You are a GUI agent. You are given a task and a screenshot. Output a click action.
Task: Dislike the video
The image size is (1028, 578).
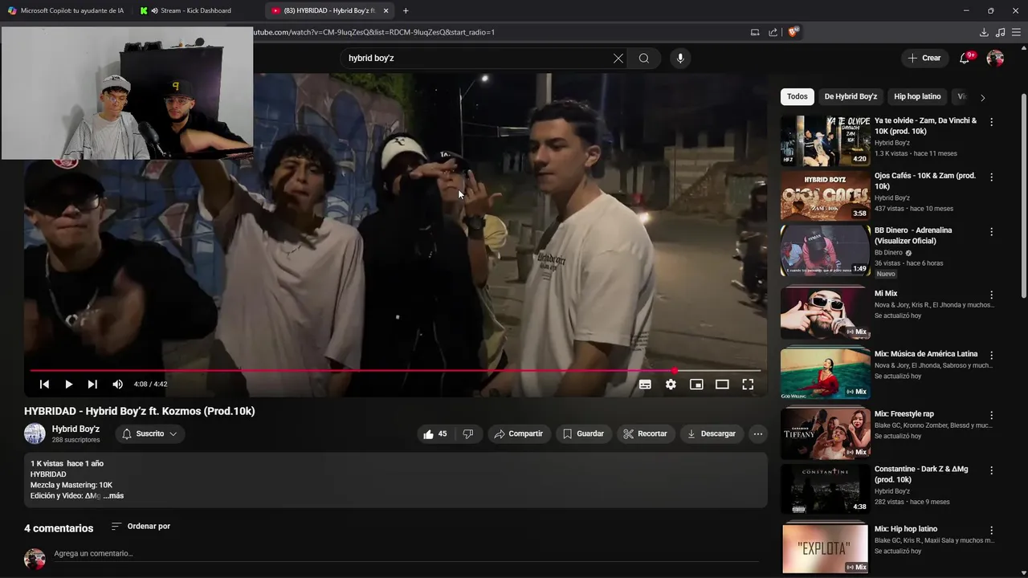[x=468, y=433]
